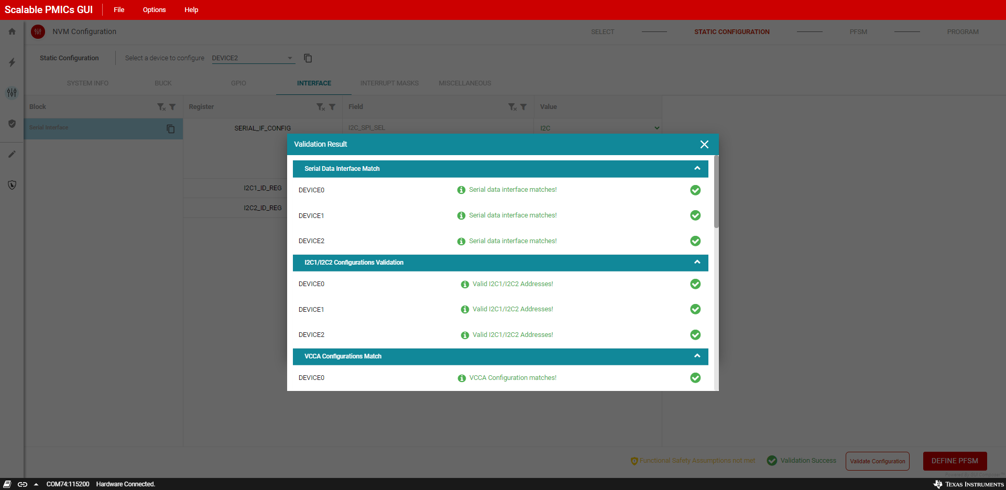
Task: Switch to the INTERRUPT MASKS tab
Action: click(389, 83)
